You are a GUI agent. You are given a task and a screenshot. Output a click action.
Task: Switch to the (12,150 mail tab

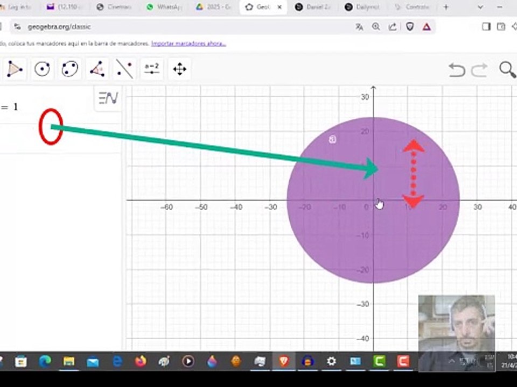pos(65,7)
